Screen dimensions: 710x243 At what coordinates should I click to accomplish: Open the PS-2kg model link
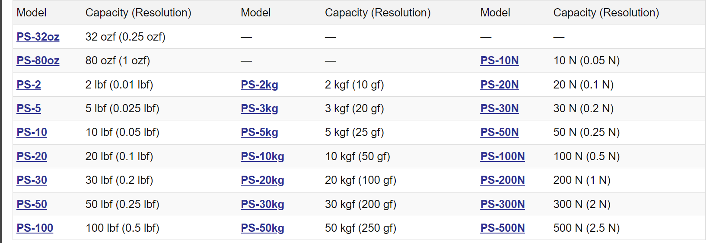tap(259, 85)
